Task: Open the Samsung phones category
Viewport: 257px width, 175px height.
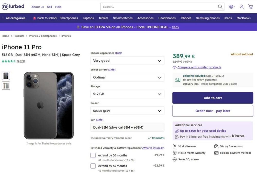Action: (208, 18)
